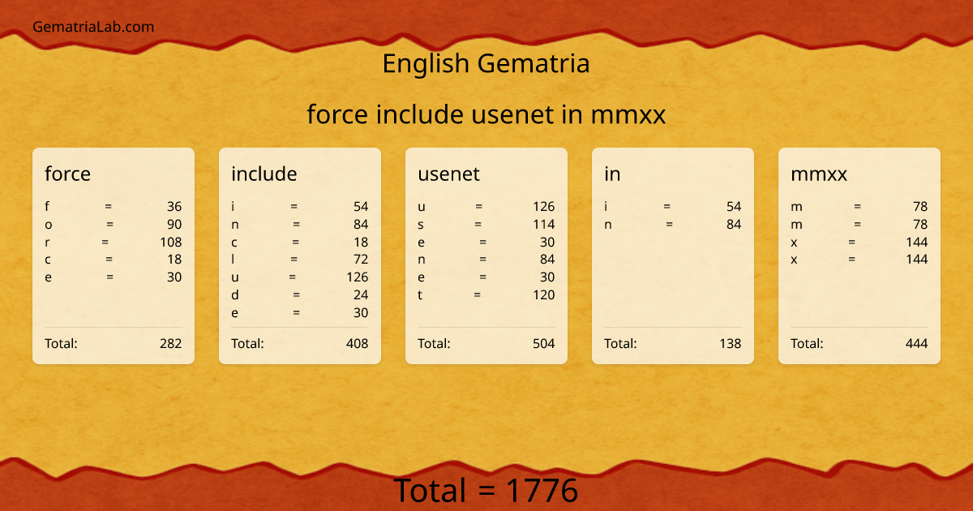Select value 126 in usenet card
The image size is (973, 511).
pyautogui.click(x=544, y=206)
